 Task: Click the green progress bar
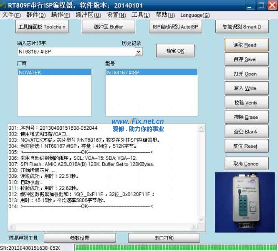coord(176,248)
